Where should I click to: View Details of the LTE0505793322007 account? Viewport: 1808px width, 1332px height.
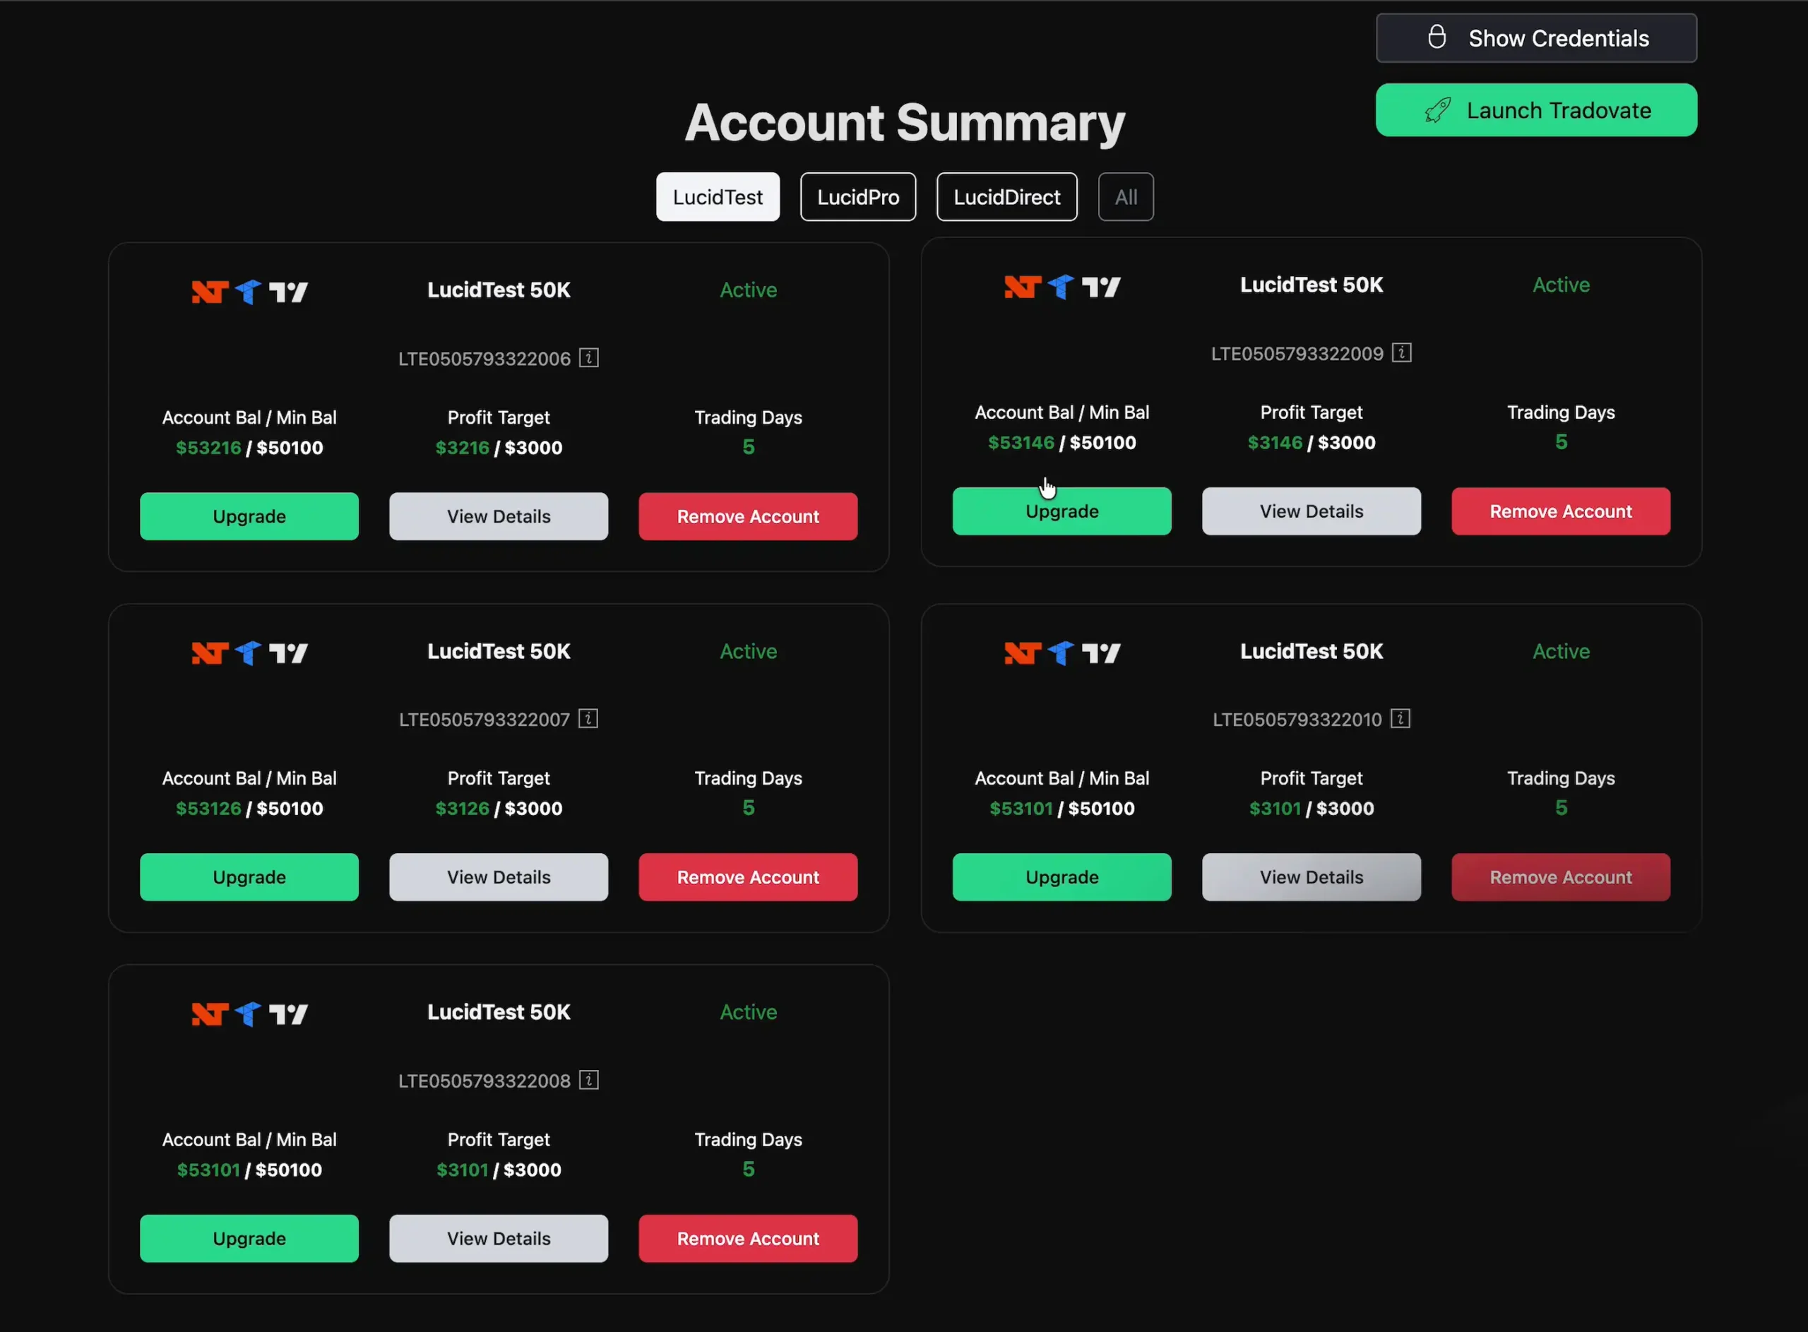coord(498,876)
